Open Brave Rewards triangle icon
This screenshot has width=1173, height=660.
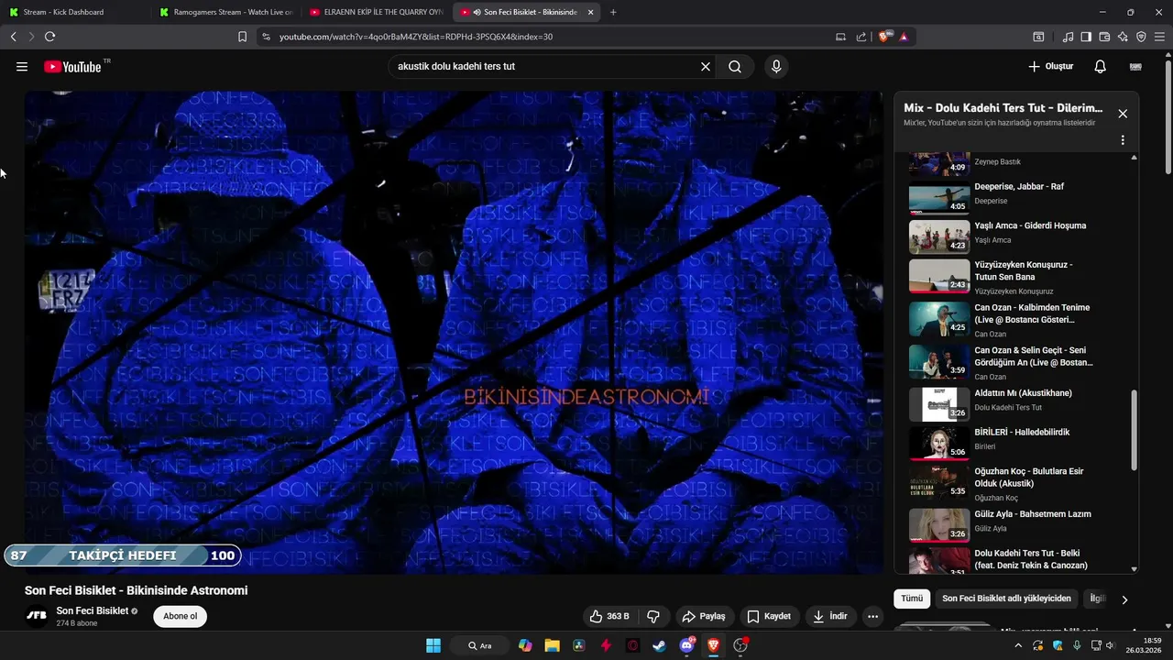[904, 37]
